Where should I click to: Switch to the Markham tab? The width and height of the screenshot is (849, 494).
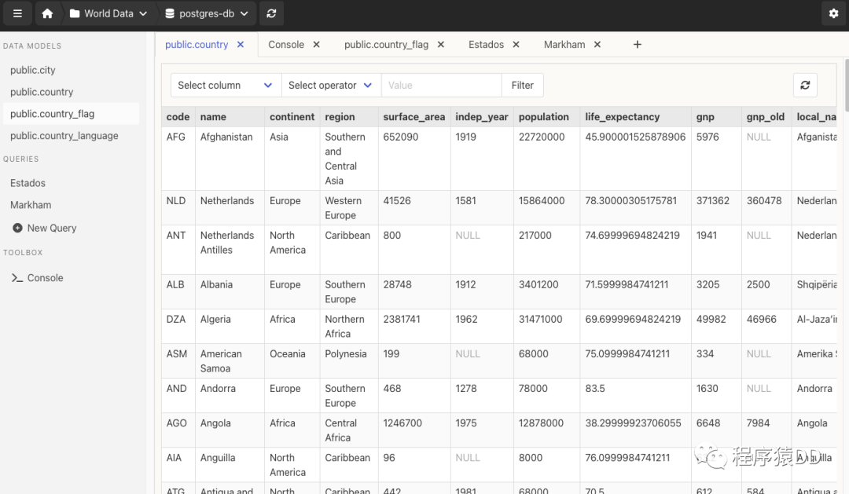pyautogui.click(x=564, y=44)
